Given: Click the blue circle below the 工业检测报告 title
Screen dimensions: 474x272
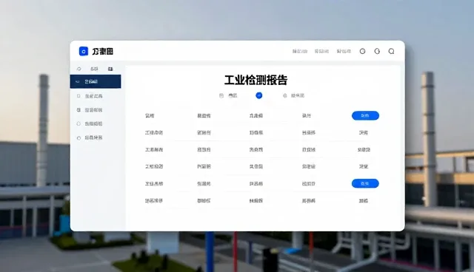Looking at the screenshot, I should click(258, 95).
